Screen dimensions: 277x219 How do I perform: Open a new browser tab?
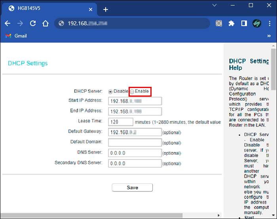[x=105, y=9]
